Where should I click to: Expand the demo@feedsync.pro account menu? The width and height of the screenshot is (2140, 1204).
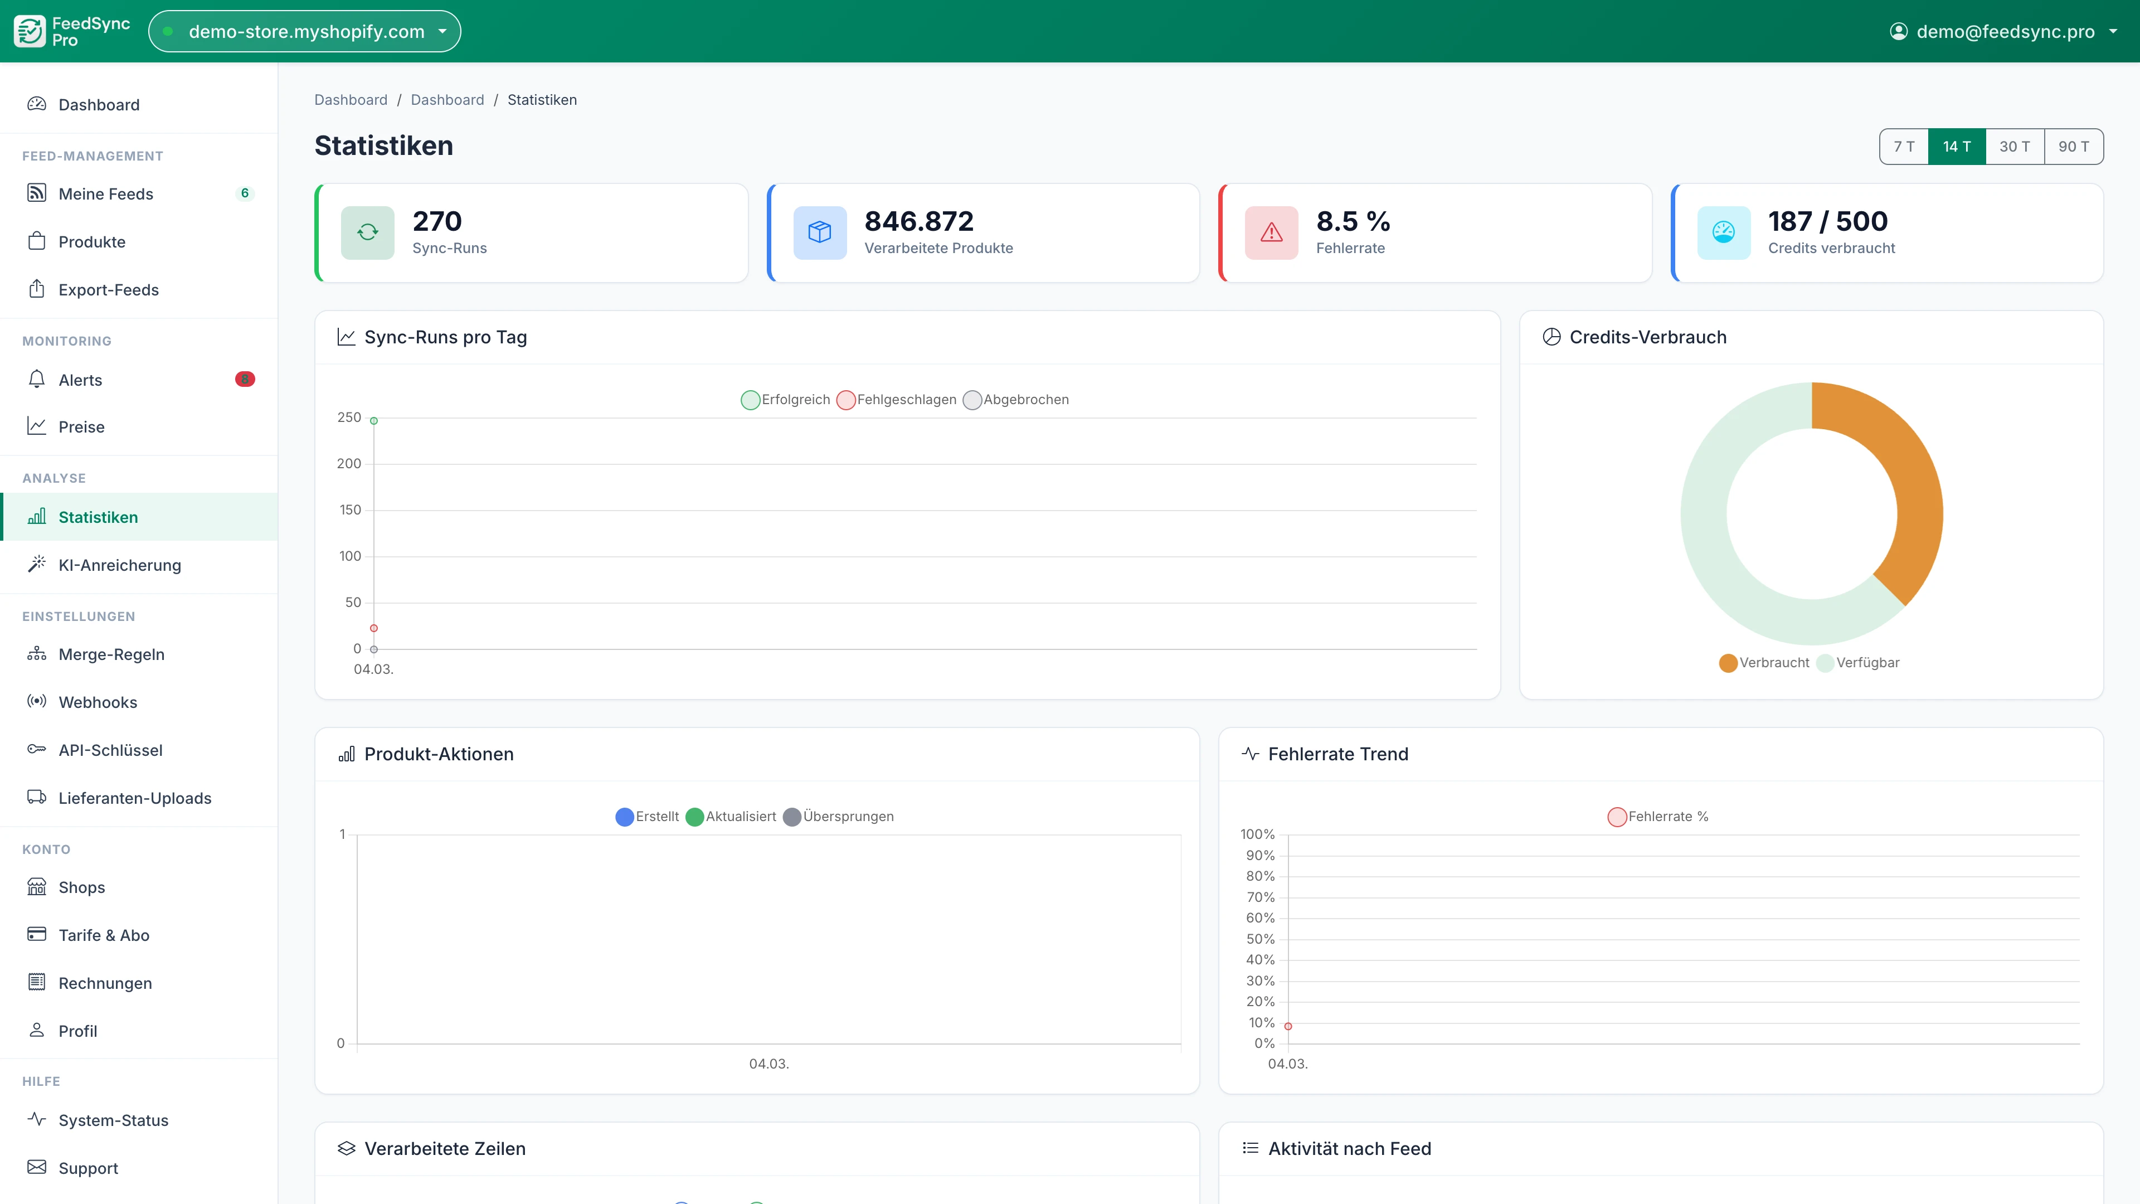2004,32
